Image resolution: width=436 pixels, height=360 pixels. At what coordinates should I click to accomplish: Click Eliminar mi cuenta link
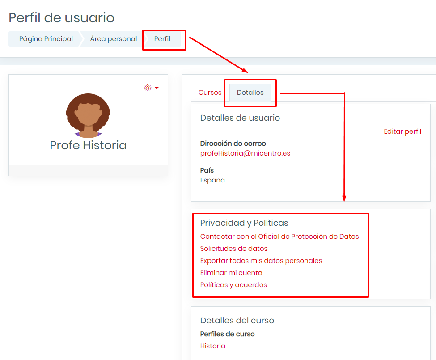pyautogui.click(x=231, y=273)
